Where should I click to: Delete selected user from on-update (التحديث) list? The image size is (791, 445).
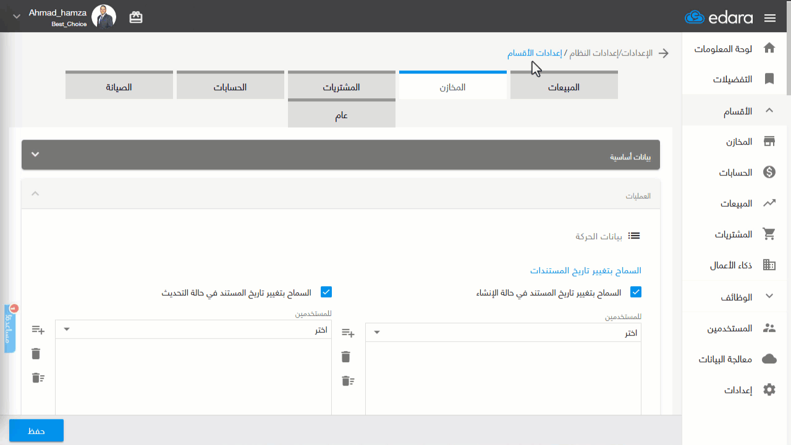pyautogui.click(x=36, y=354)
